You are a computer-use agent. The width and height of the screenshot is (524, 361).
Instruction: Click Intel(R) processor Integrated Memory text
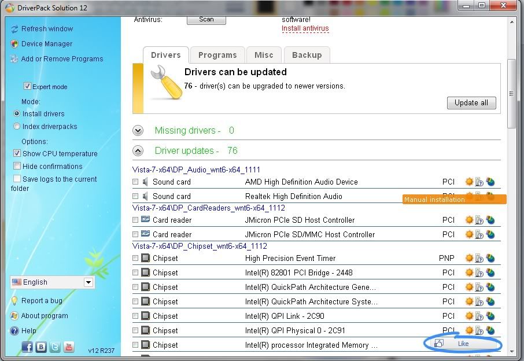[x=312, y=345]
